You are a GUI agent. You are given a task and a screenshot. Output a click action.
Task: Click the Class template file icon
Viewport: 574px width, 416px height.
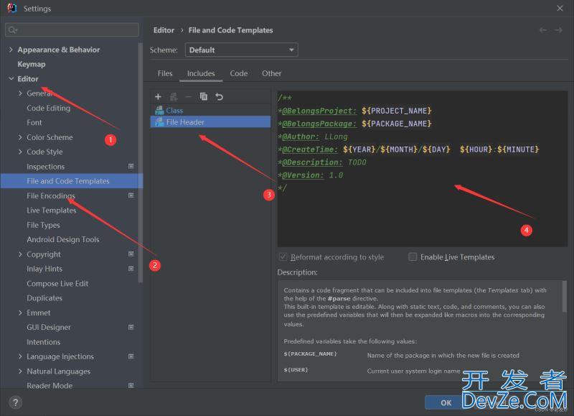coord(159,111)
